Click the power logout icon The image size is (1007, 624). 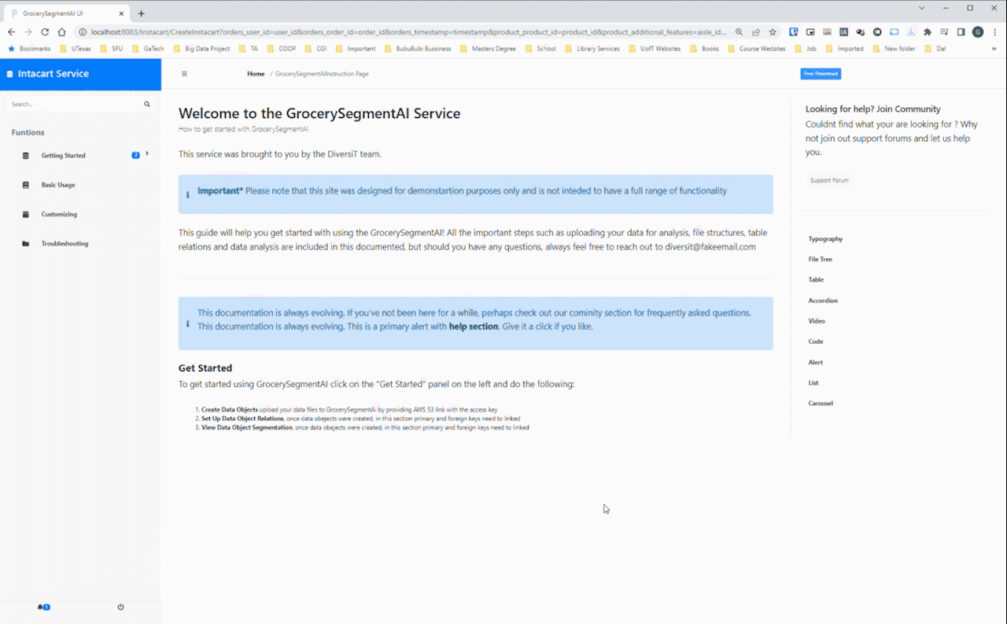click(x=120, y=607)
